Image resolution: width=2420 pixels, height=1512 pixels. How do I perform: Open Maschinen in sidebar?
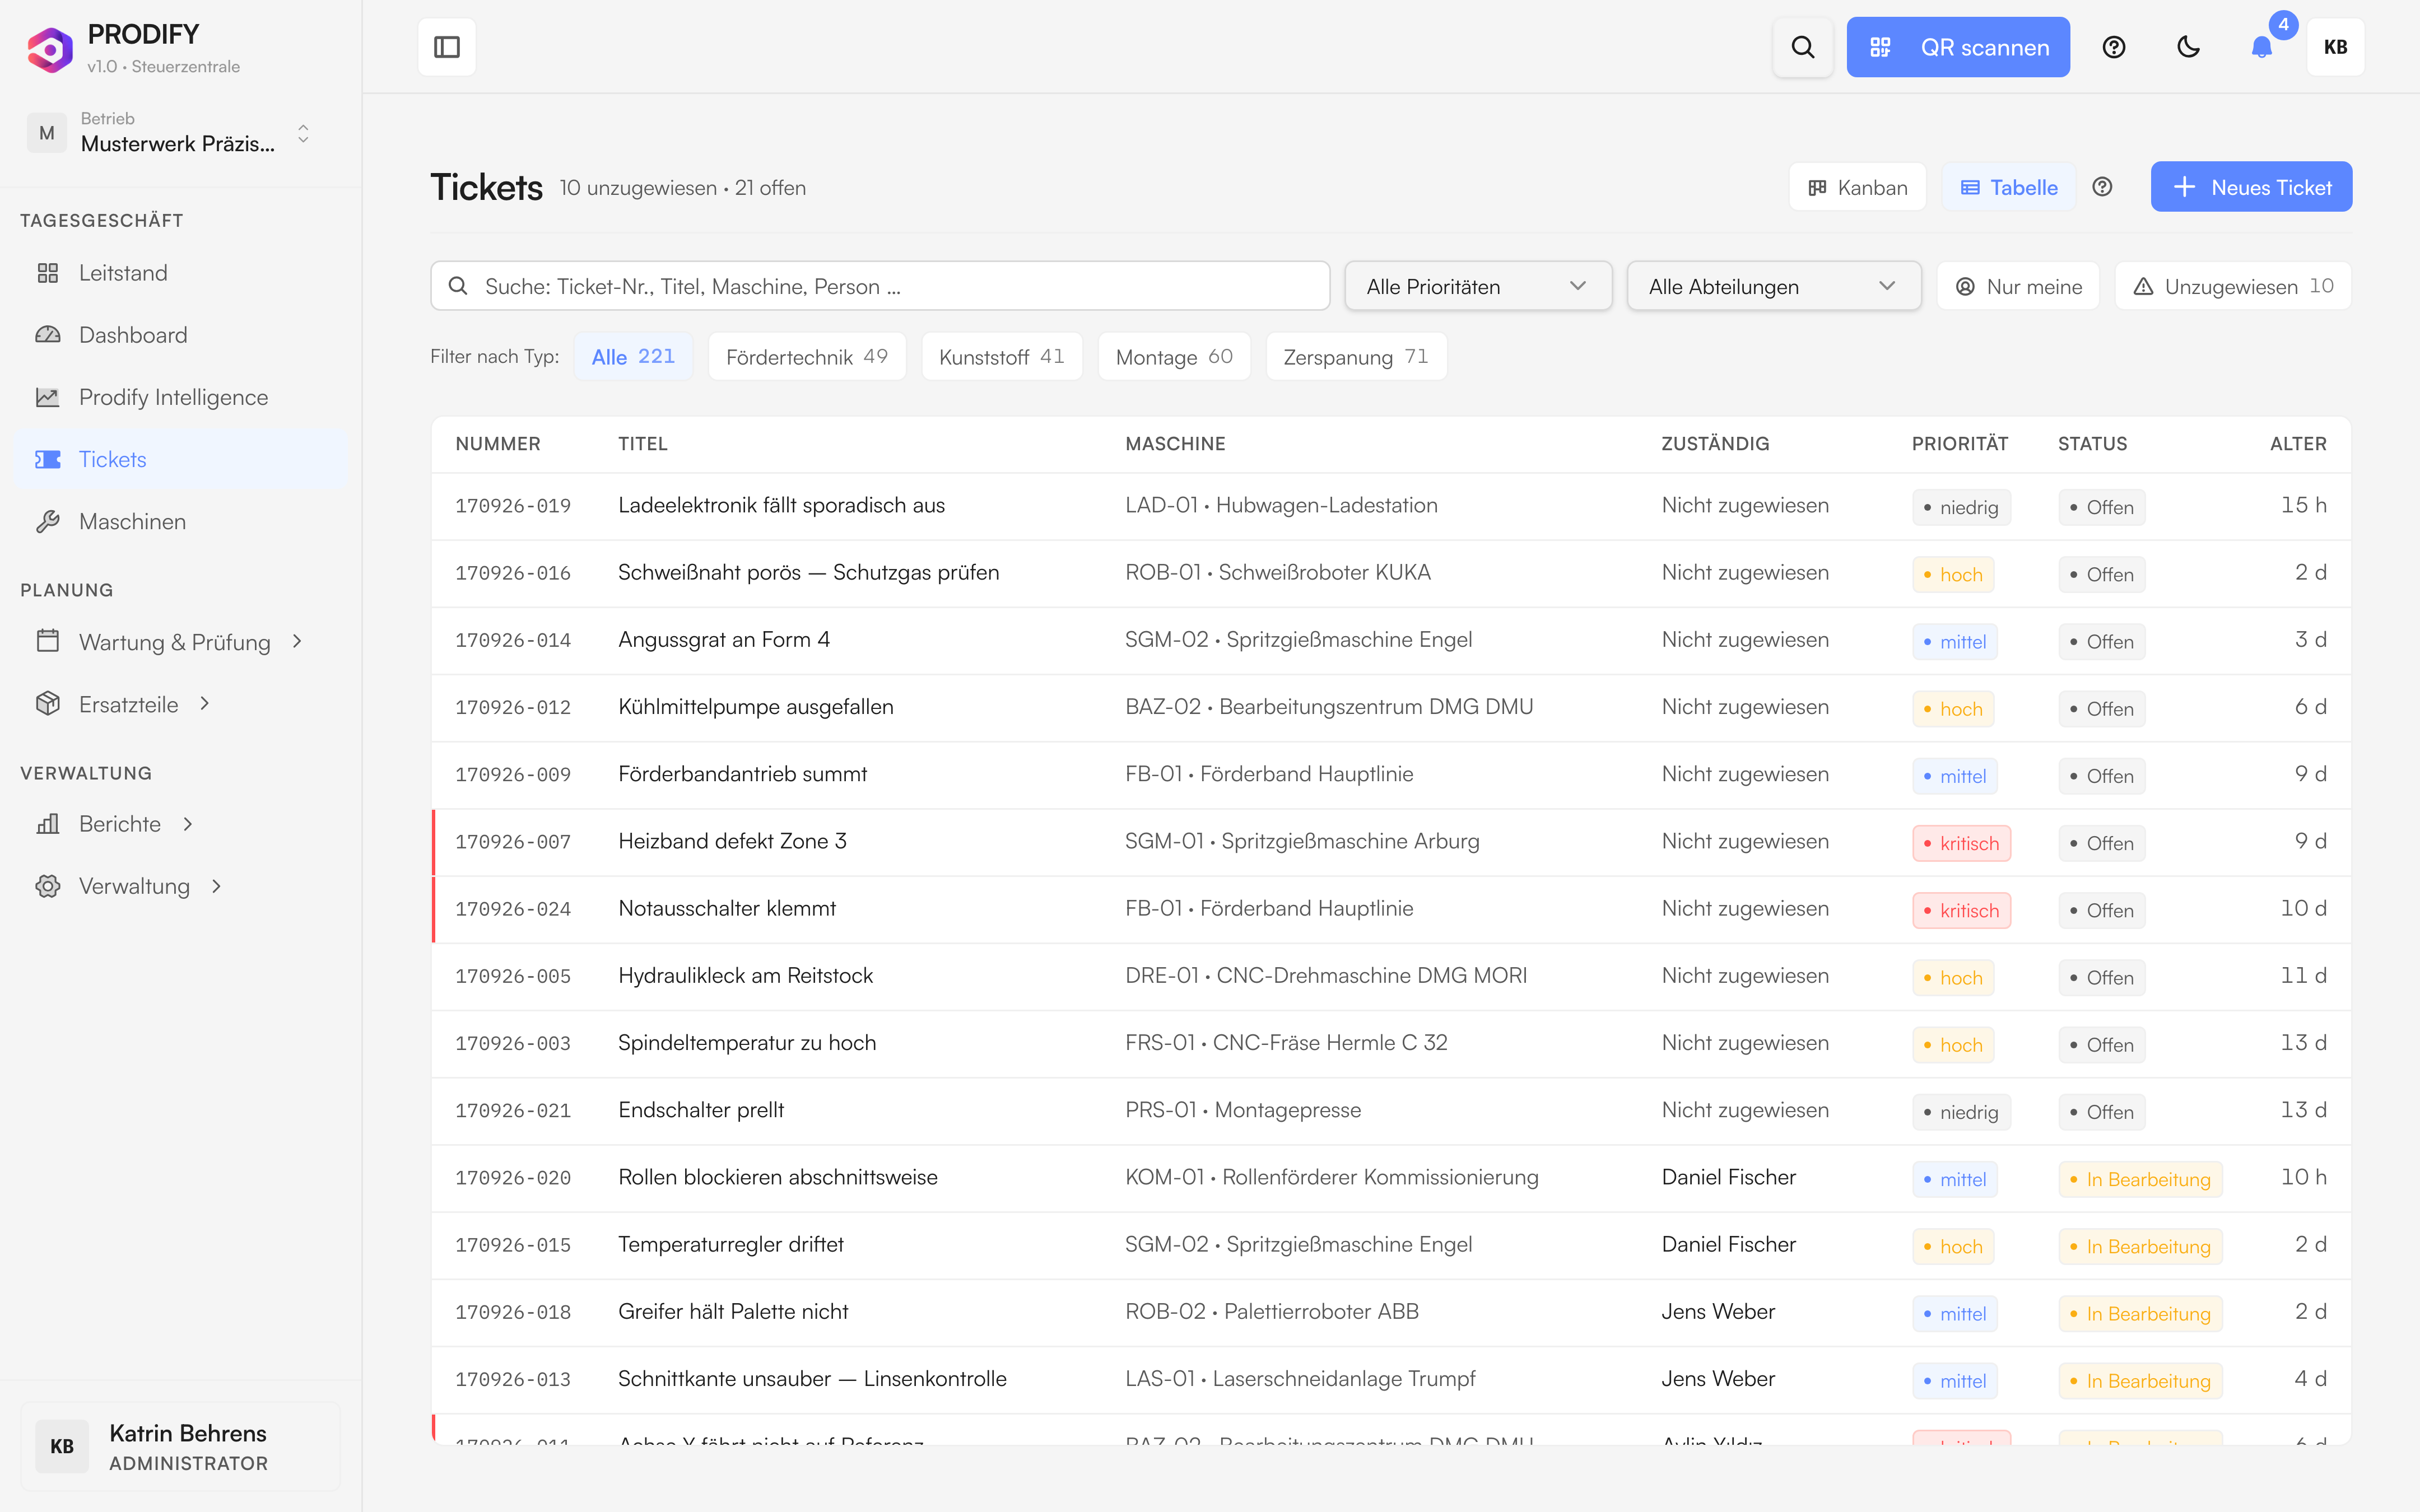[181, 521]
